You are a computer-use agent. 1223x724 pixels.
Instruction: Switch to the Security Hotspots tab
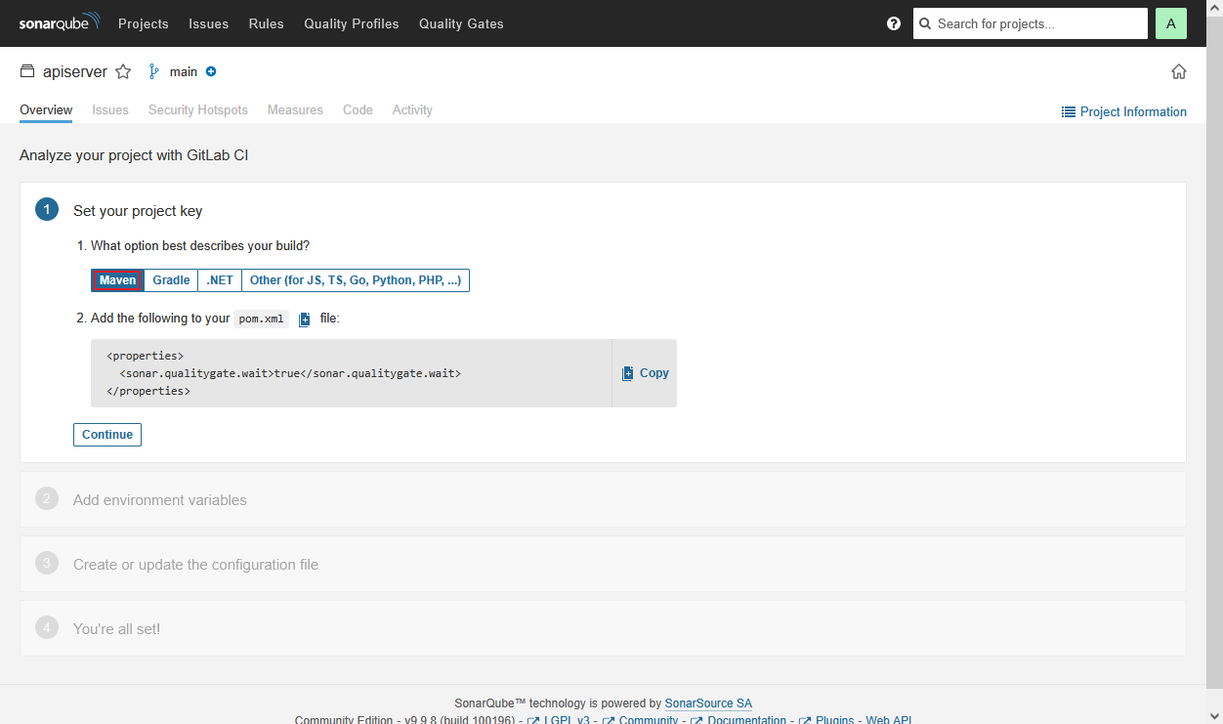click(x=198, y=110)
